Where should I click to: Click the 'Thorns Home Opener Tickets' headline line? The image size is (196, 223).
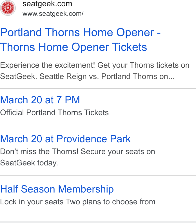tap(73, 47)
